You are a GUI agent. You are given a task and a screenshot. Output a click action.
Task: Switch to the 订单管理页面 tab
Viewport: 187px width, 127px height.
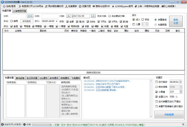pos(20,11)
